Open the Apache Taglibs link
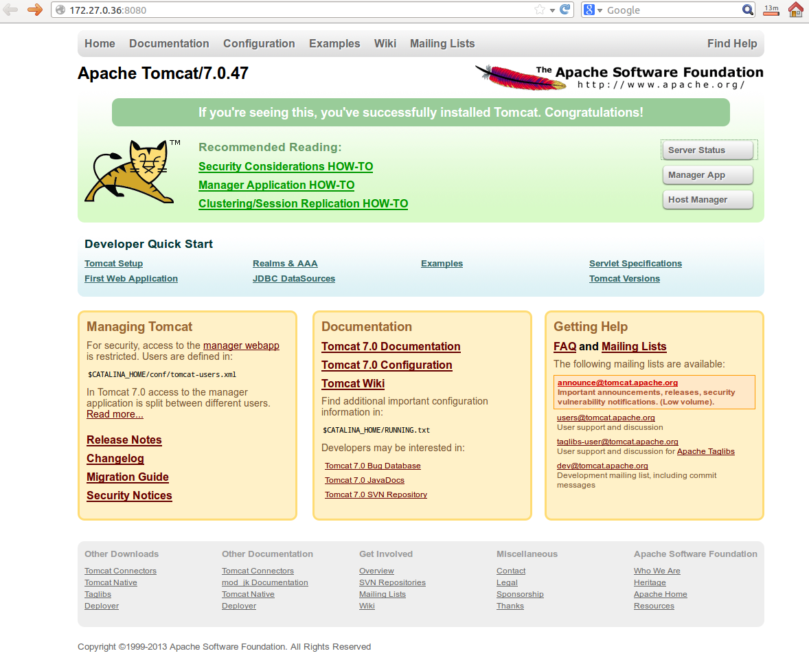The height and width of the screenshot is (660, 809). 705,451
